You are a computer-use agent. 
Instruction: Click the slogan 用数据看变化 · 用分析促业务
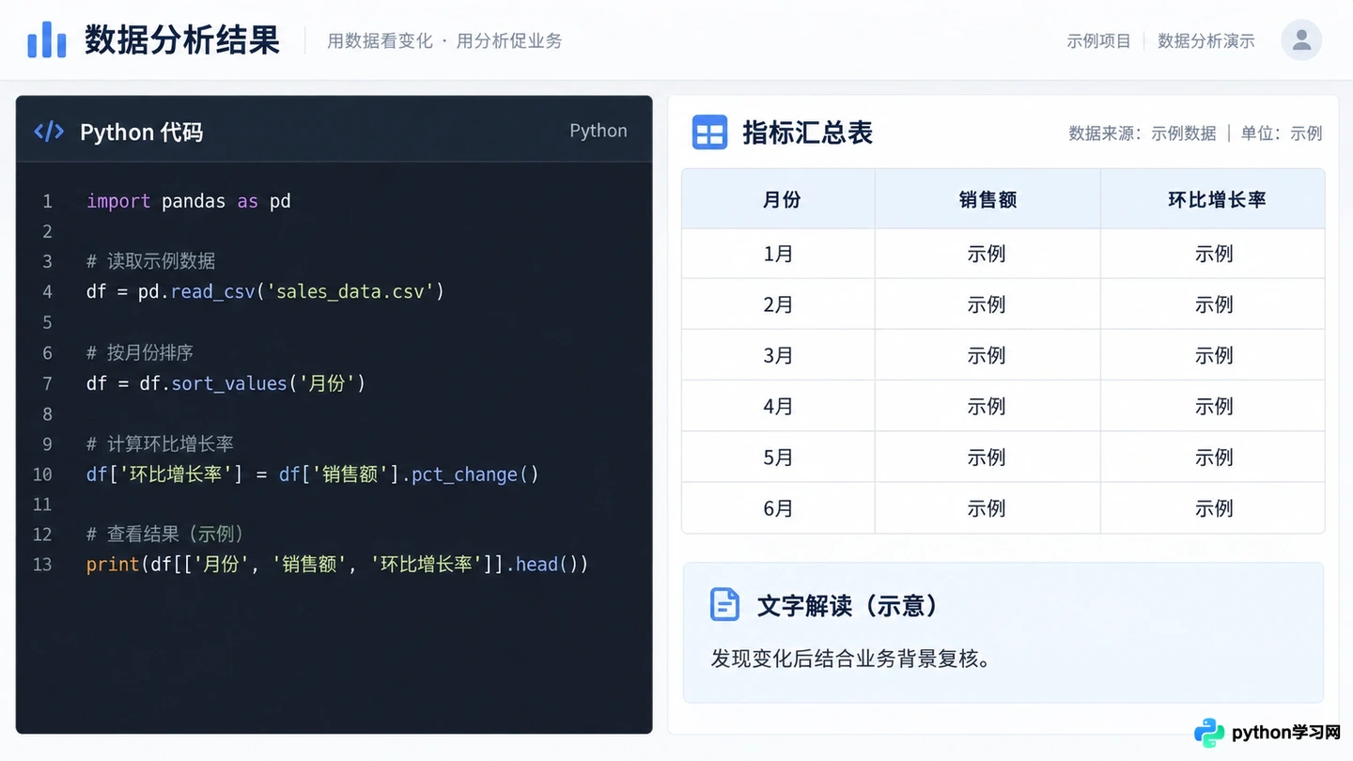(x=444, y=41)
